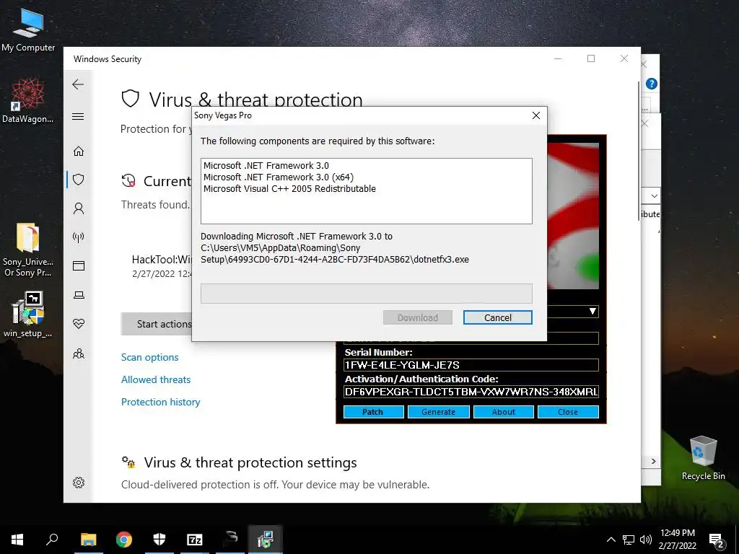Open Account protection sidebar icon
Image resolution: width=739 pixels, height=554 pixels.
click(x=78, y=208)
